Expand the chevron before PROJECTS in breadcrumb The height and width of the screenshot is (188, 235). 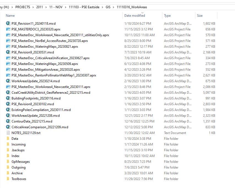pos(12,7)
